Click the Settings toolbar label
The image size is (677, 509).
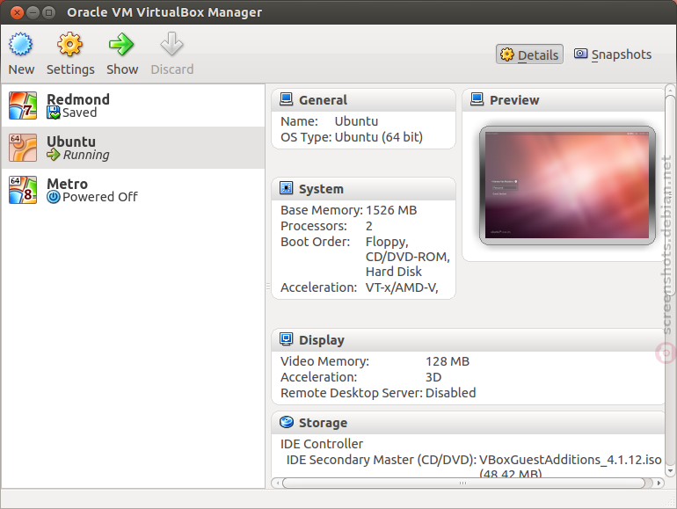[x=70, y=69]
